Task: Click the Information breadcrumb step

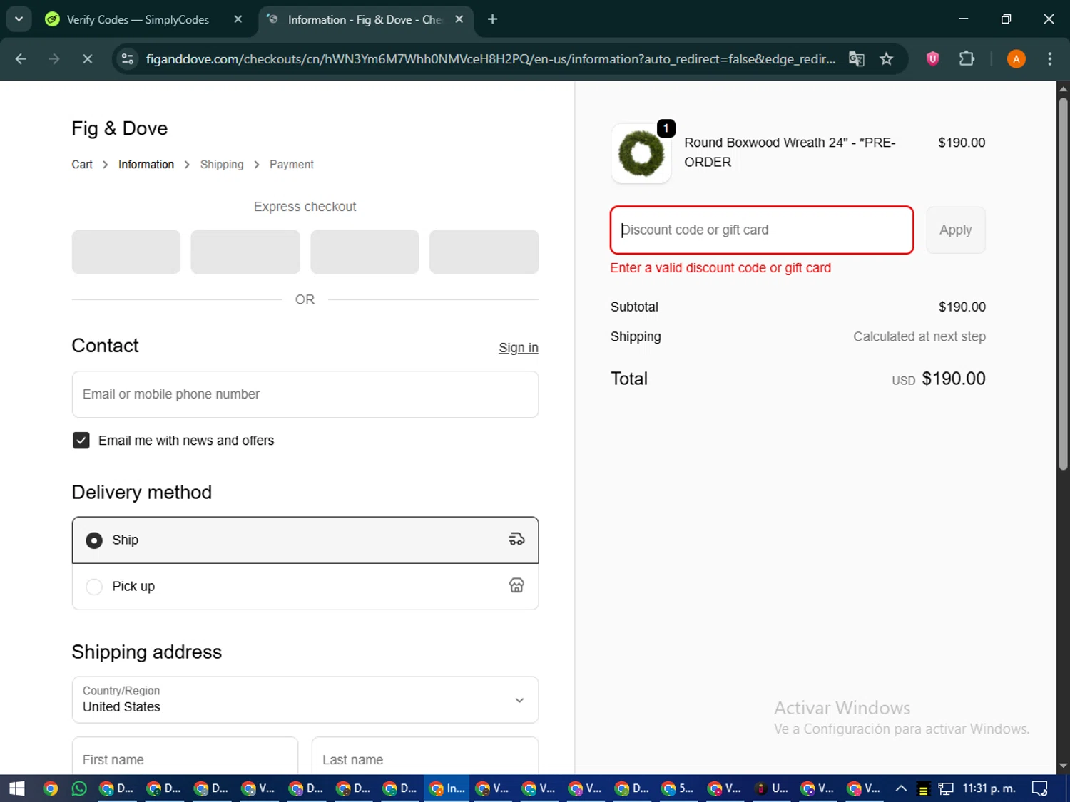Action: point(146,165)
